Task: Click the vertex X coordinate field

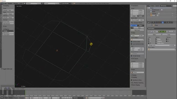Action: point(137,10)
